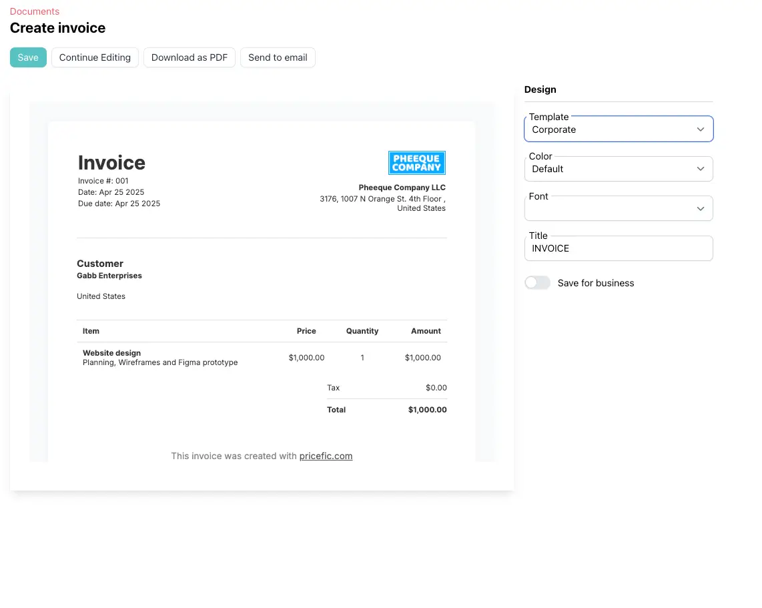Click the '3176, 1007 N Orange St.' address line
The image size is (762, 608).
382,199
